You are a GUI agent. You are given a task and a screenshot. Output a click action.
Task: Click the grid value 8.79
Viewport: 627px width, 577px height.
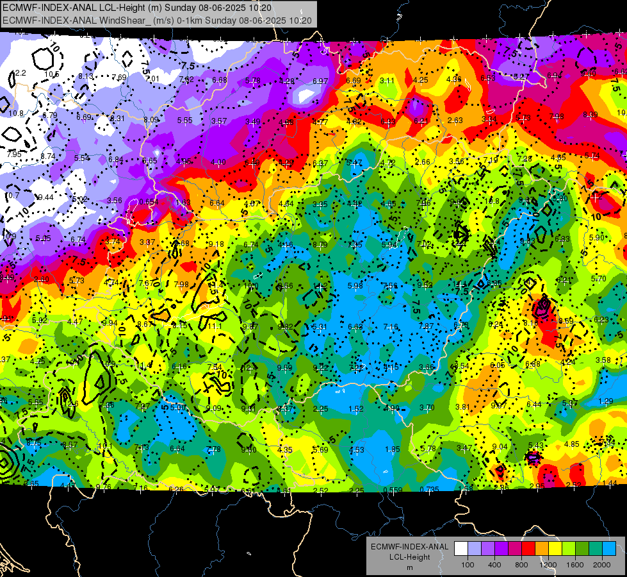pos(320,245)
